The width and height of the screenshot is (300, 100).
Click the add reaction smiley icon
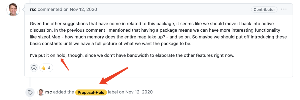click(34, 68)
